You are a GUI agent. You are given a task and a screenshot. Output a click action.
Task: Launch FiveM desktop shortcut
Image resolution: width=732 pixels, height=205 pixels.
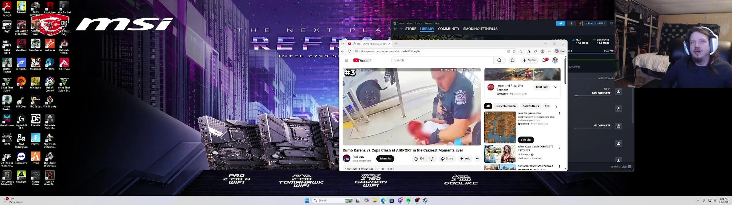(35, 158)
